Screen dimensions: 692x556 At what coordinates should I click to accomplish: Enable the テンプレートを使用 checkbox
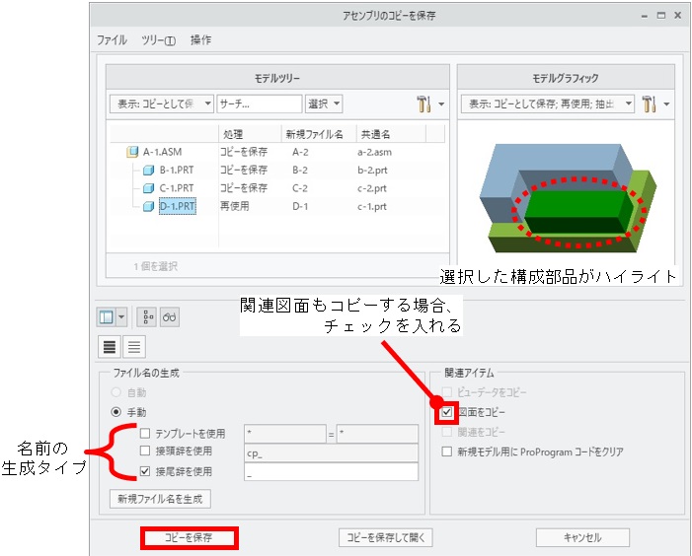(145, 433)
